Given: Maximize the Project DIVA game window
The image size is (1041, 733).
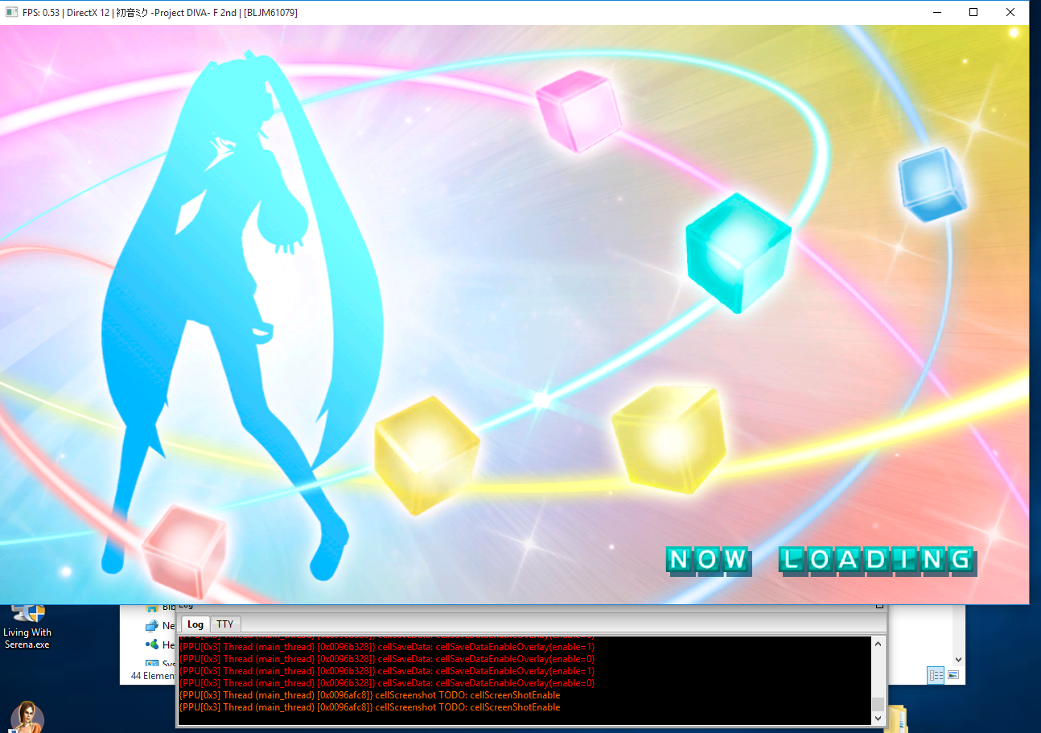Looking at the screenshot, I should coord(973,12).
